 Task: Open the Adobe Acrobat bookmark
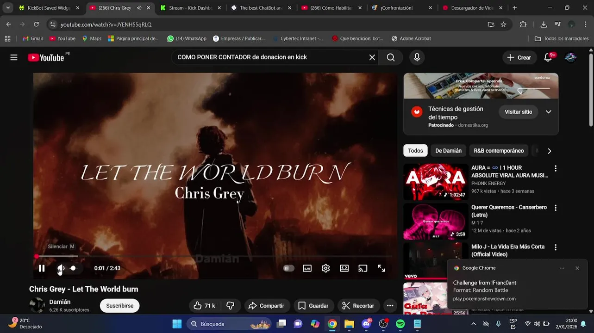coord(411,39)
